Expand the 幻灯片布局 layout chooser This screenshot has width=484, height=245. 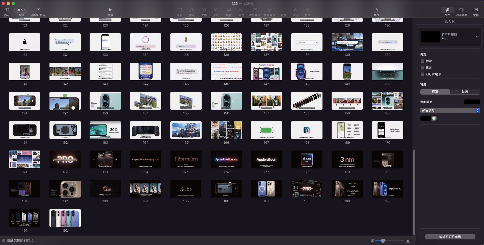(477, 37)
